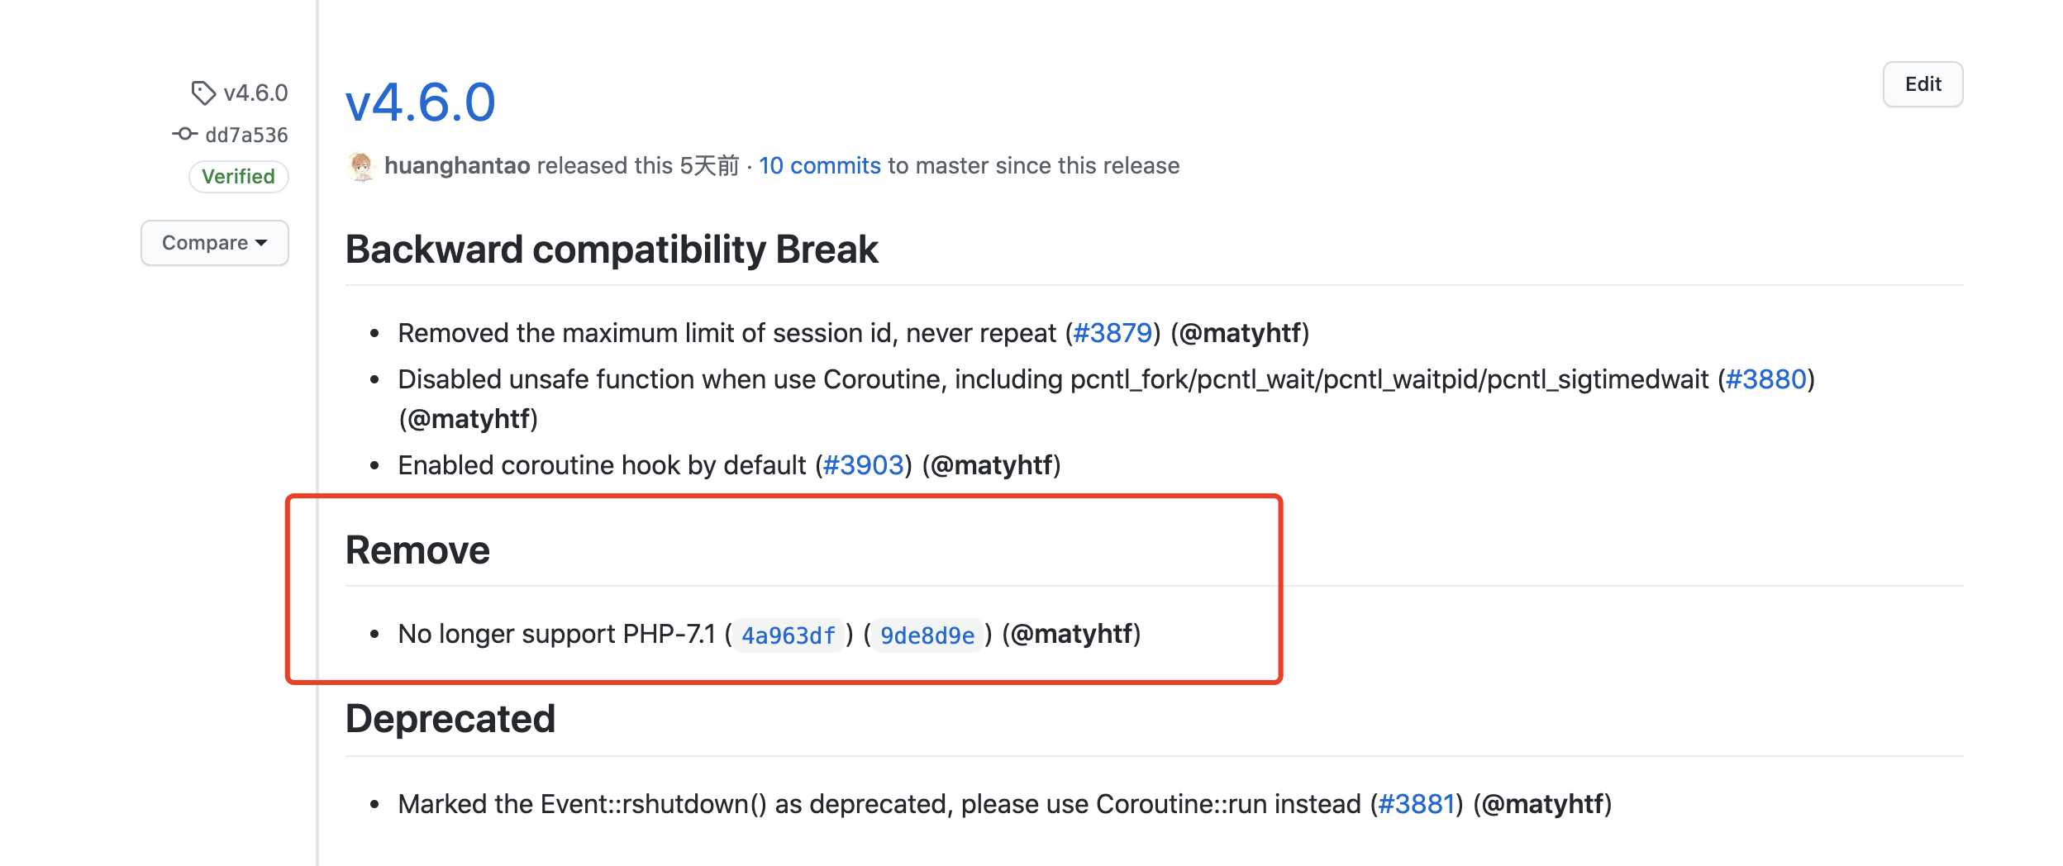Follow the 10 commits link
The width and height of the screenshot is (2063, 866).
coord(819,165)
